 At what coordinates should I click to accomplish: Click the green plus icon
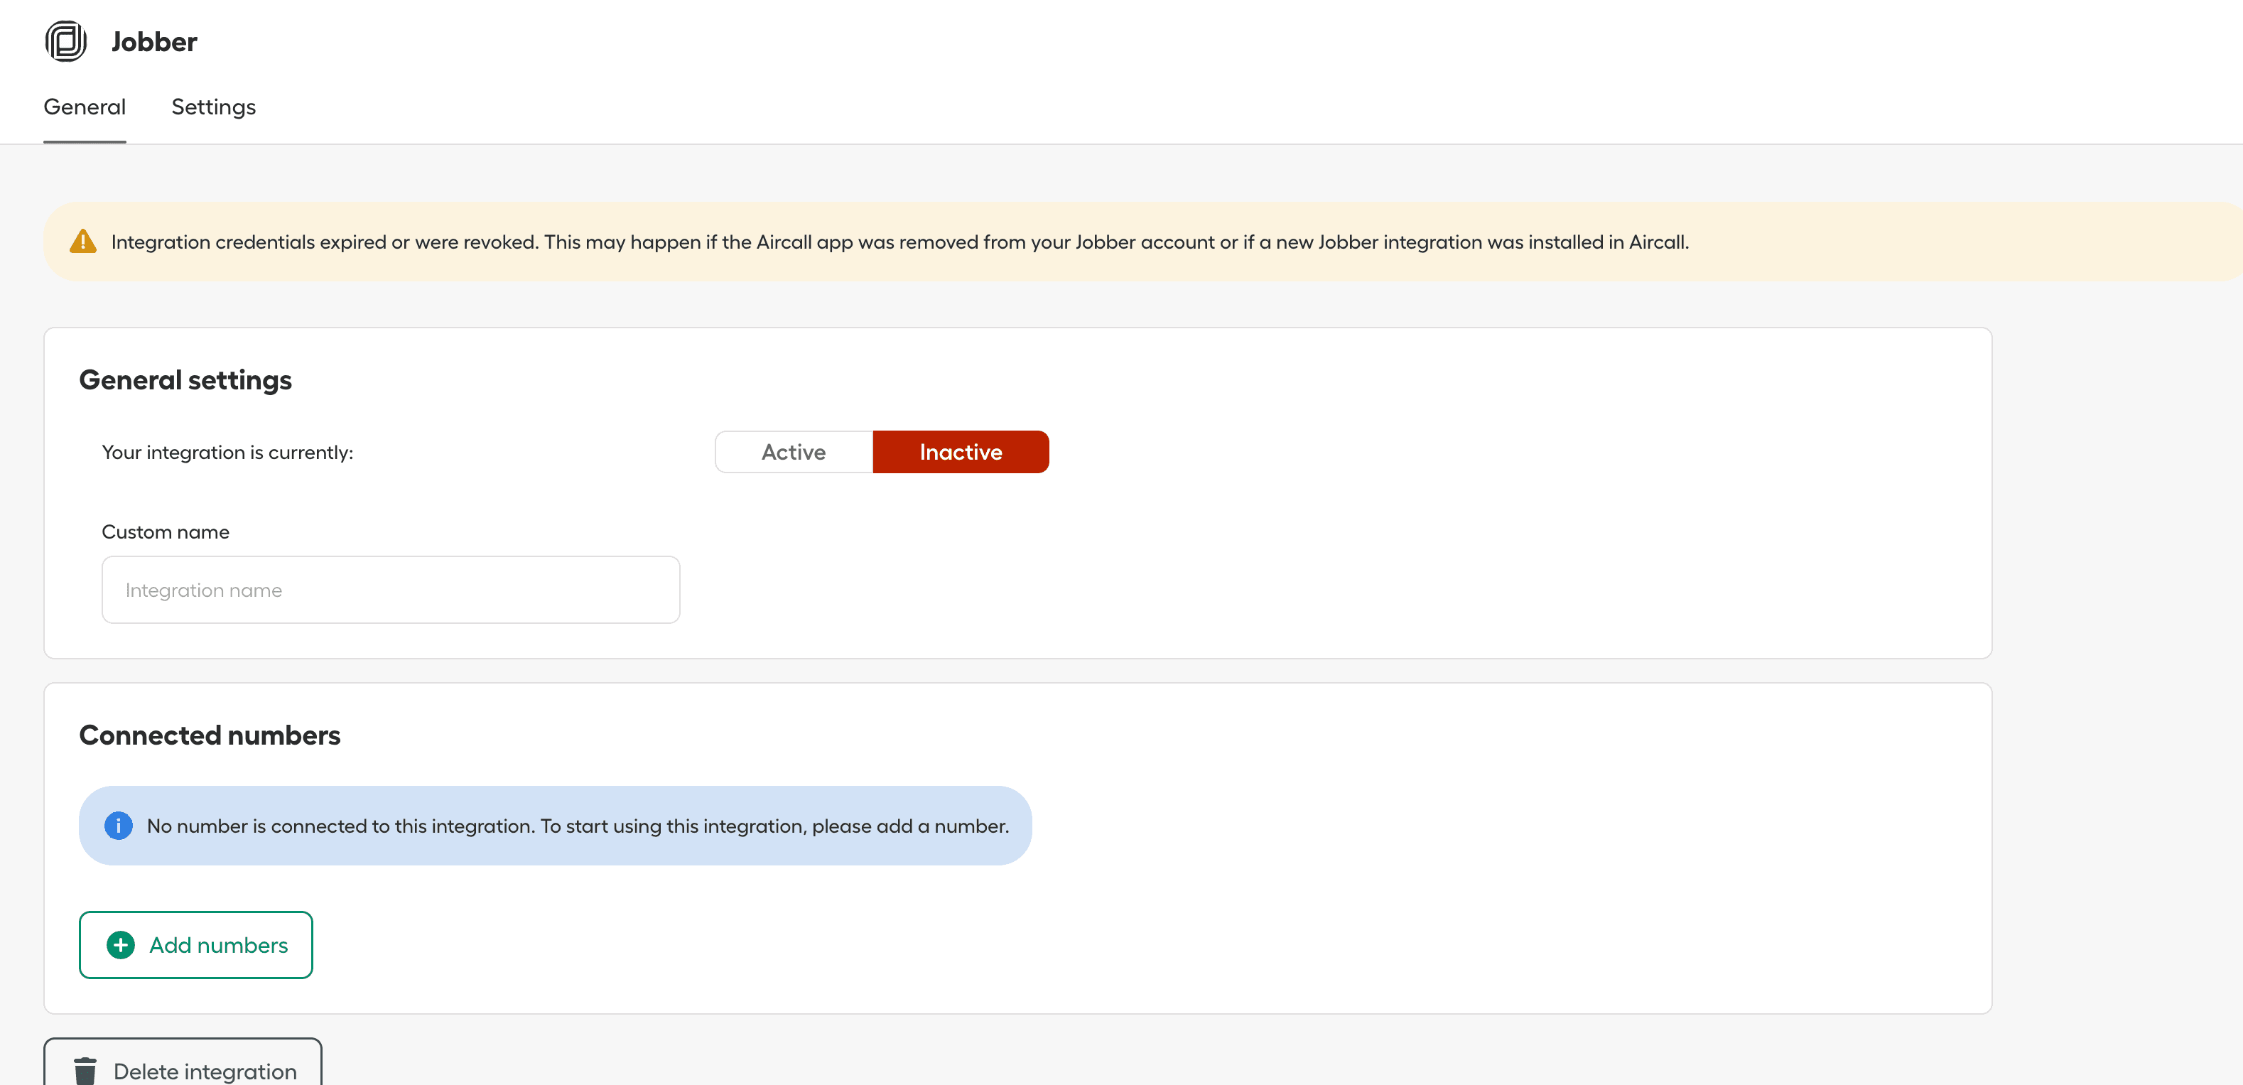(x=120, y=945)
